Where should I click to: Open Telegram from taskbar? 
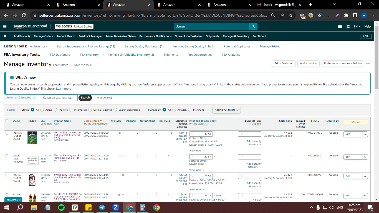(102, 207)
